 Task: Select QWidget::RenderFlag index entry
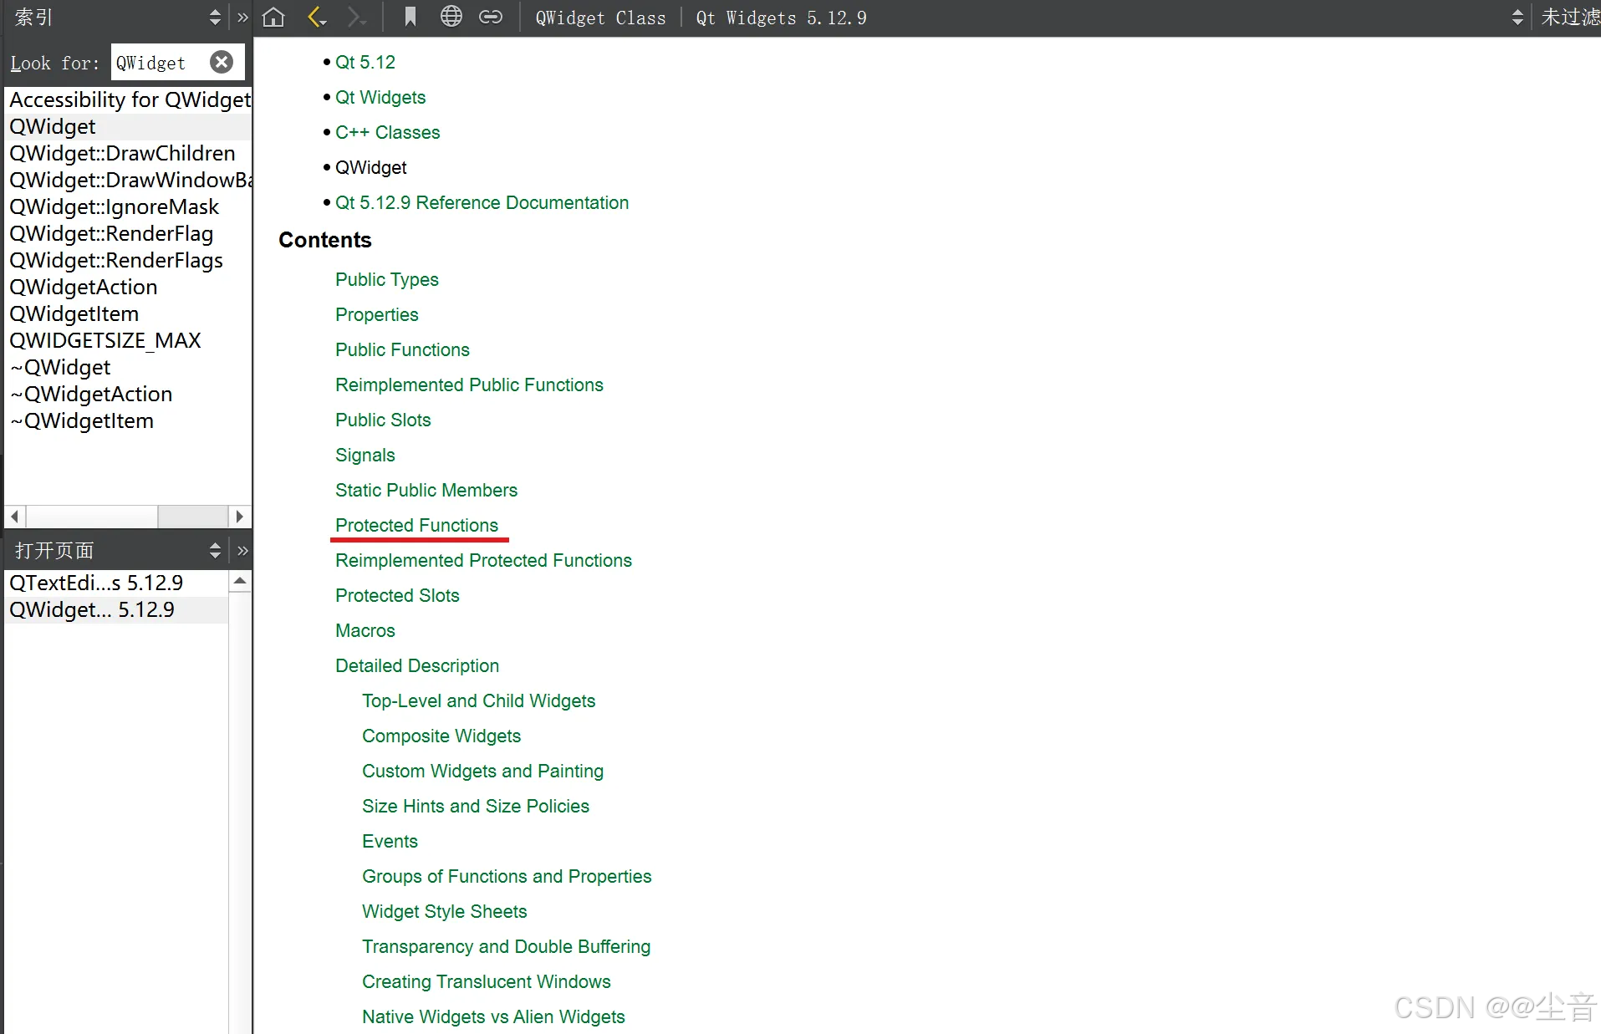tap(130, 233)
